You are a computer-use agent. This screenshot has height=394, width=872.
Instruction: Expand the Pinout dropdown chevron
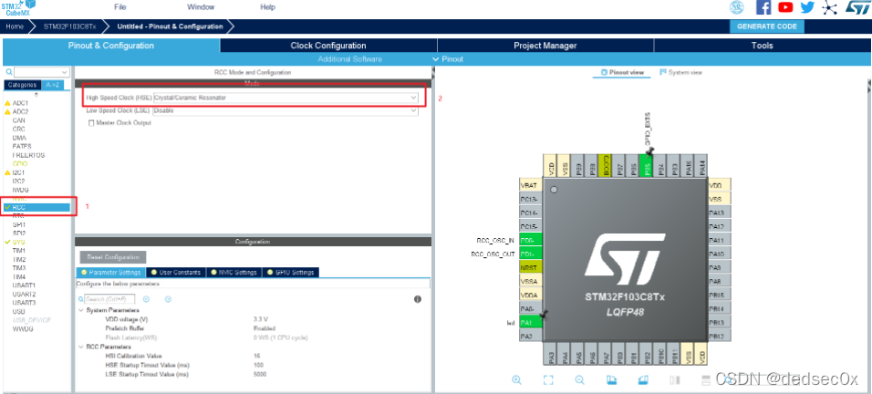(435, 59)
